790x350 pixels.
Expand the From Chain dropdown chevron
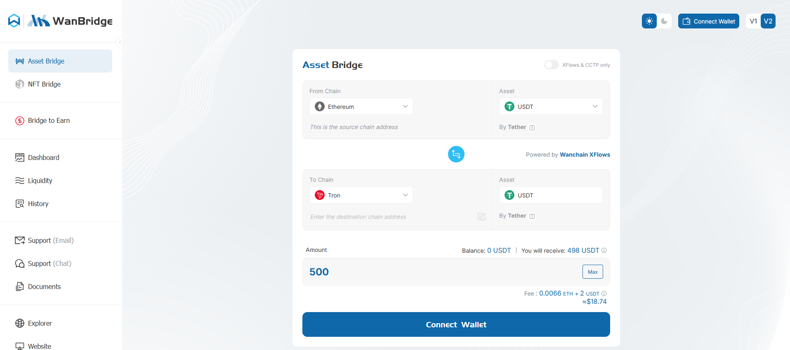click(405, 106)
